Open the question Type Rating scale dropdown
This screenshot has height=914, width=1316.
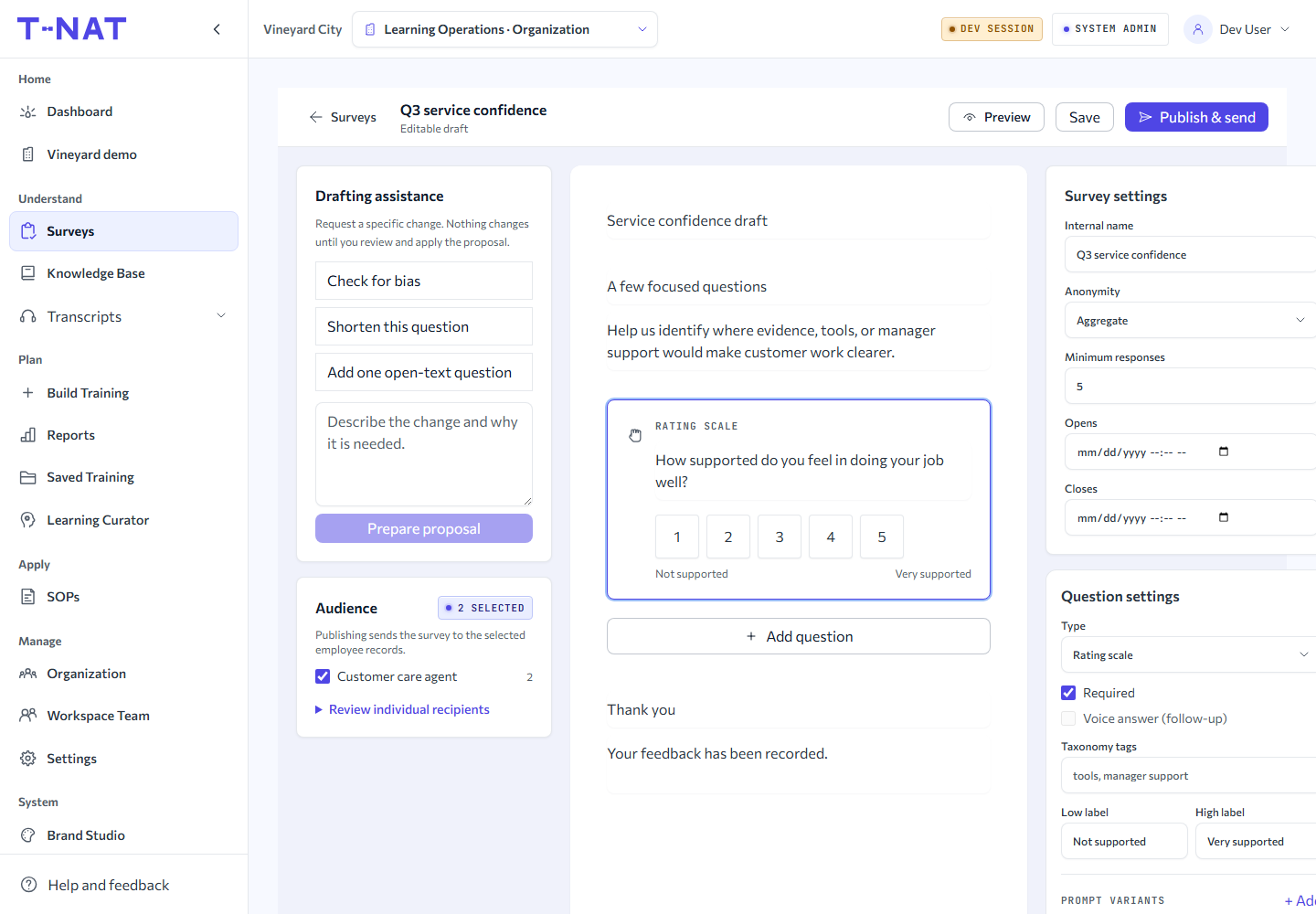(1188, 655)
